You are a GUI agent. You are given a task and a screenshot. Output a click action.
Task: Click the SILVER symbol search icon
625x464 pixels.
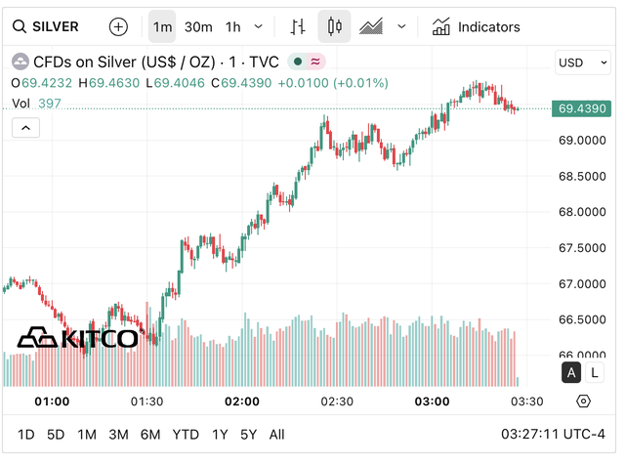point(19,26)
